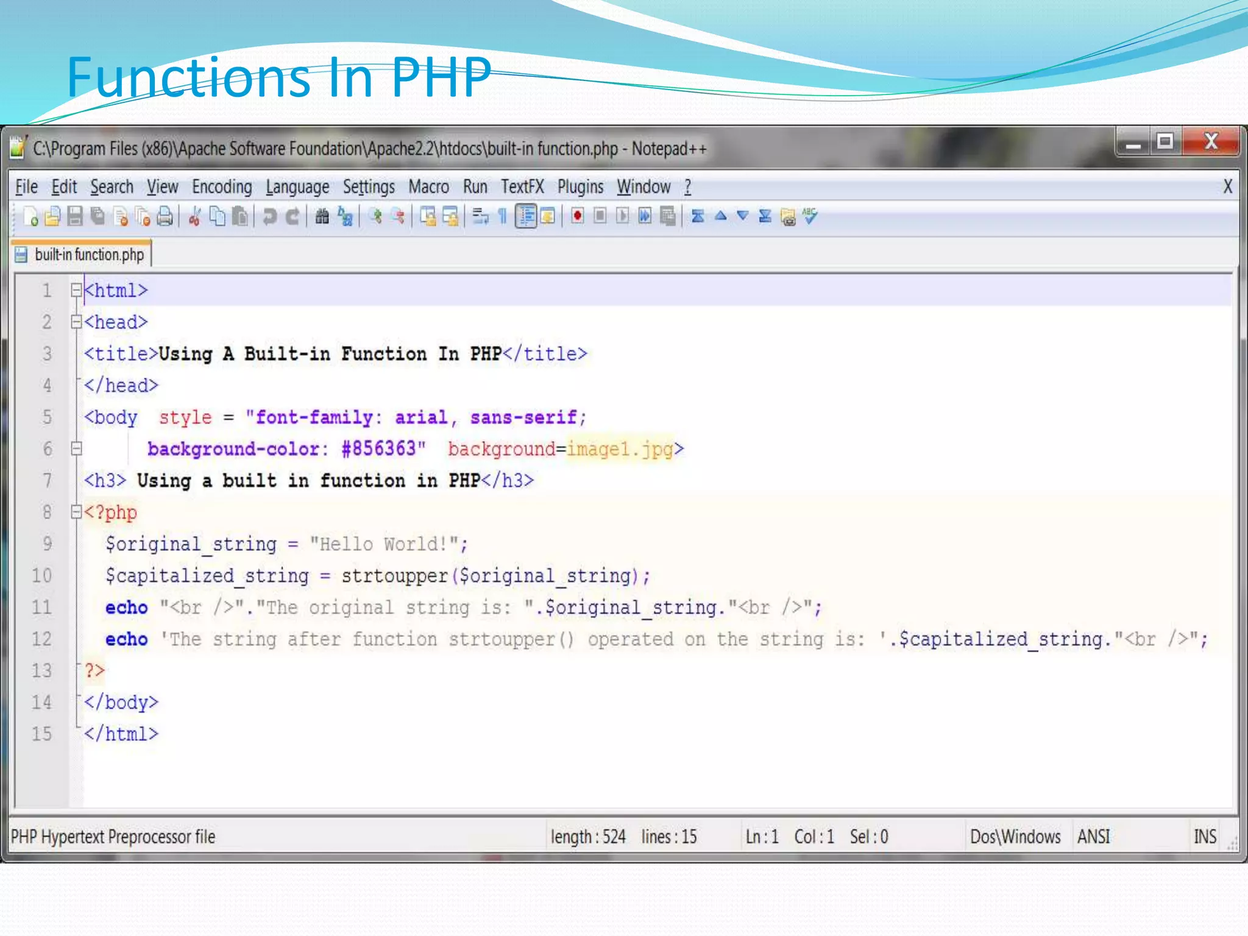1248x936 pixels.
Task: Zoom in with magnifier plus icon
Action: pyautogui.click(x=375, y=216)
